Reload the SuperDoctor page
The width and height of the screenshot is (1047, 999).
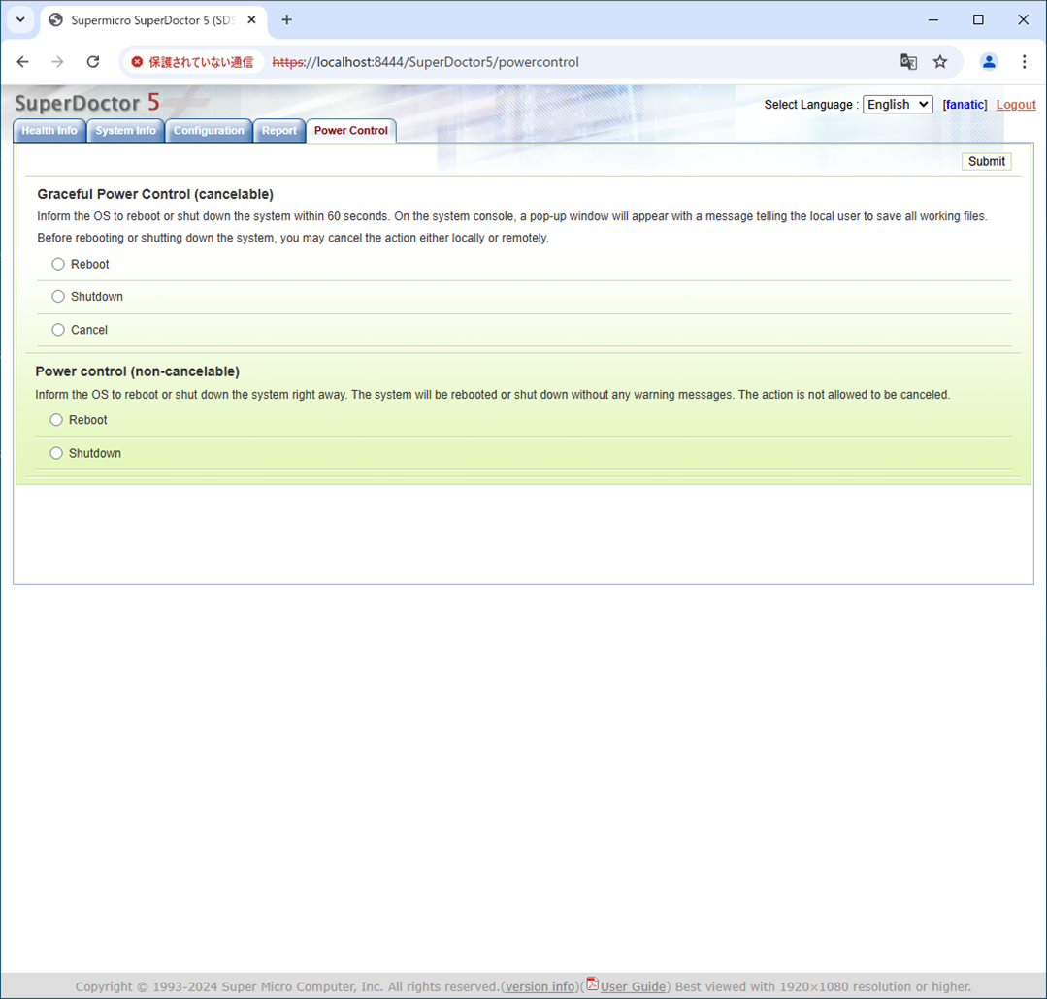point(93,62)
